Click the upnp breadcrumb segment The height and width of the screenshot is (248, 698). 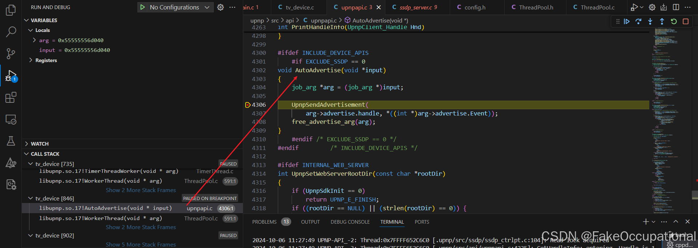tap(257, 21)
